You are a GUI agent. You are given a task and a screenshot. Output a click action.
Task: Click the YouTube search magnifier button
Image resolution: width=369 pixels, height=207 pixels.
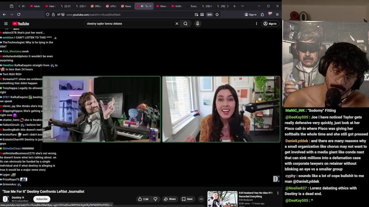tap(185, 24)
